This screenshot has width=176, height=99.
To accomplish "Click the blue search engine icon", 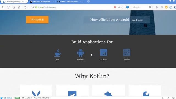I will point(127,7).
